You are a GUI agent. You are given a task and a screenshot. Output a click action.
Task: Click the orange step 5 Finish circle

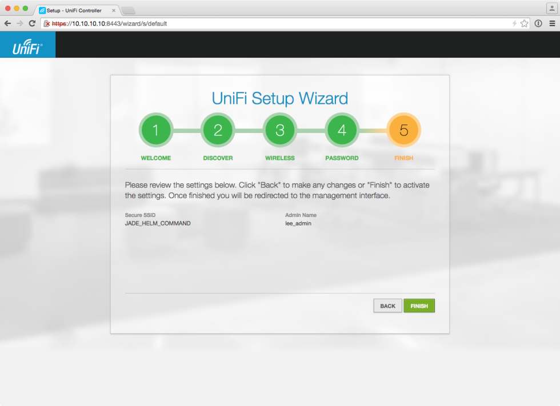[x=404, y=130]
